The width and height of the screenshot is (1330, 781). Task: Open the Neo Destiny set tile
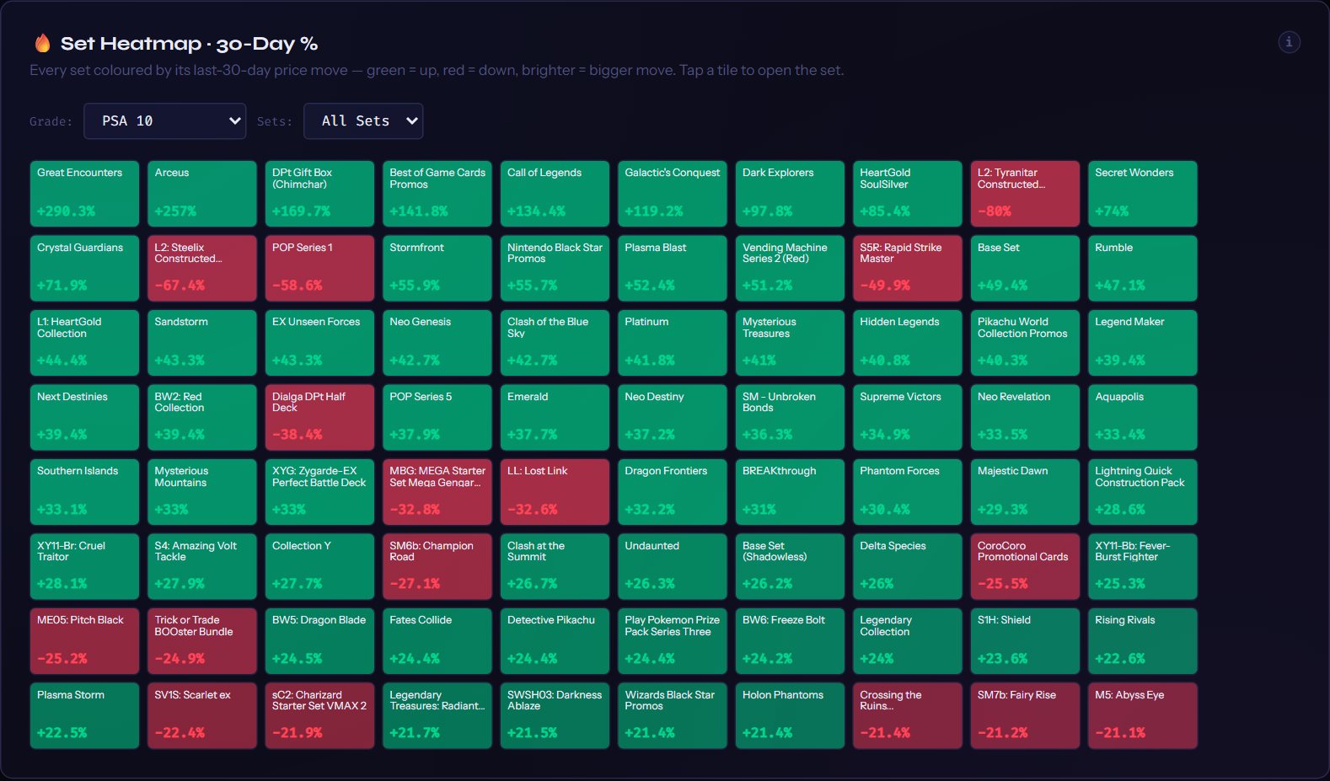pyautogui.click(x=673, y=417)
